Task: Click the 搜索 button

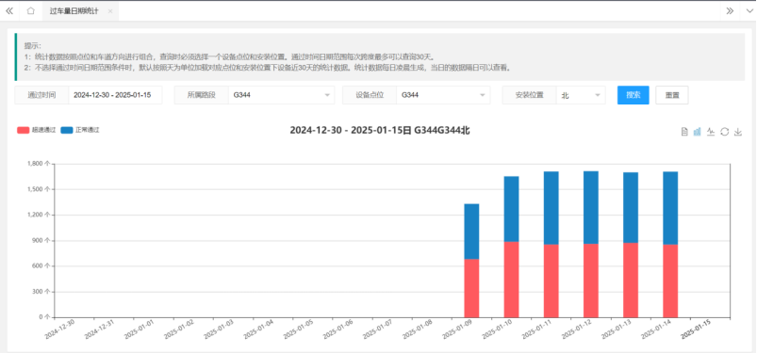Action: coord(633,95)
